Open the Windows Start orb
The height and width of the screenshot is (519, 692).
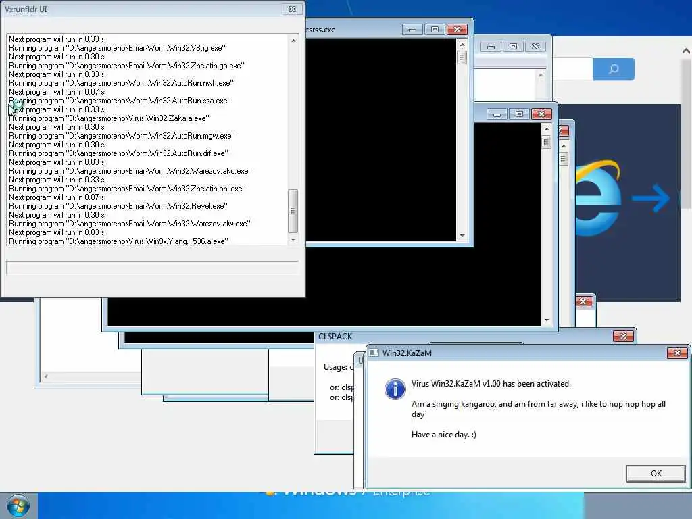point(18,505)
